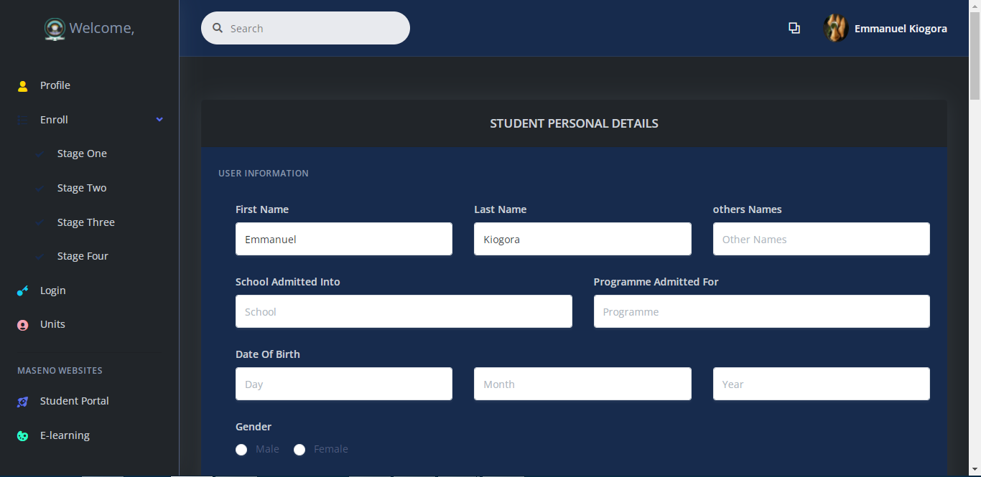Viewport: 981px width, 477px height.
Task: Click the search magnifier icon
Action: 218,29
